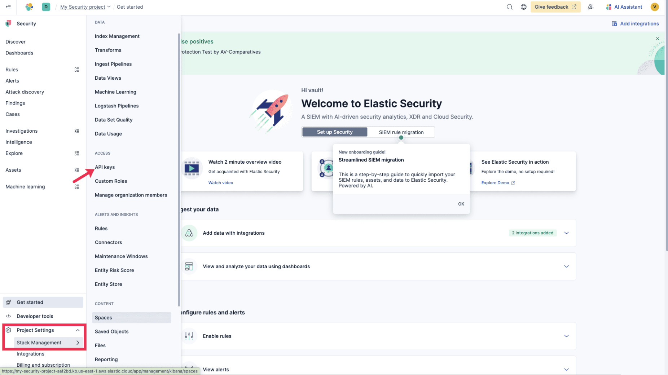Image resolution: width=668 pixels, height=375 pixels.
Task: Click the AI Assistant button
Action: coord(624,7)
